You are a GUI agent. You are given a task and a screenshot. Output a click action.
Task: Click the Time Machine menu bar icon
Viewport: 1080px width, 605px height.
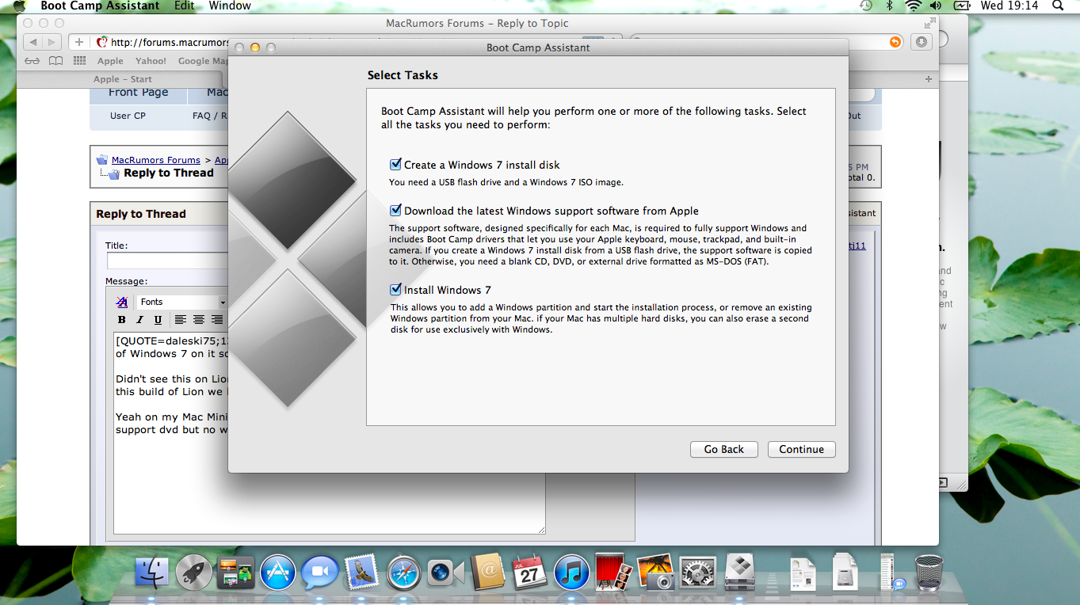point(866,6)
